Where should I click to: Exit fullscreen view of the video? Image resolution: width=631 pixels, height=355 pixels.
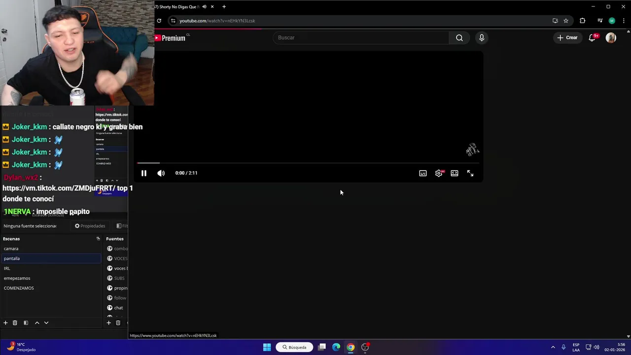pos(470,173)
